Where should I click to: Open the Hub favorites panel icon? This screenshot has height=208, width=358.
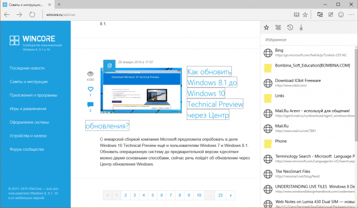click(320, 15)
